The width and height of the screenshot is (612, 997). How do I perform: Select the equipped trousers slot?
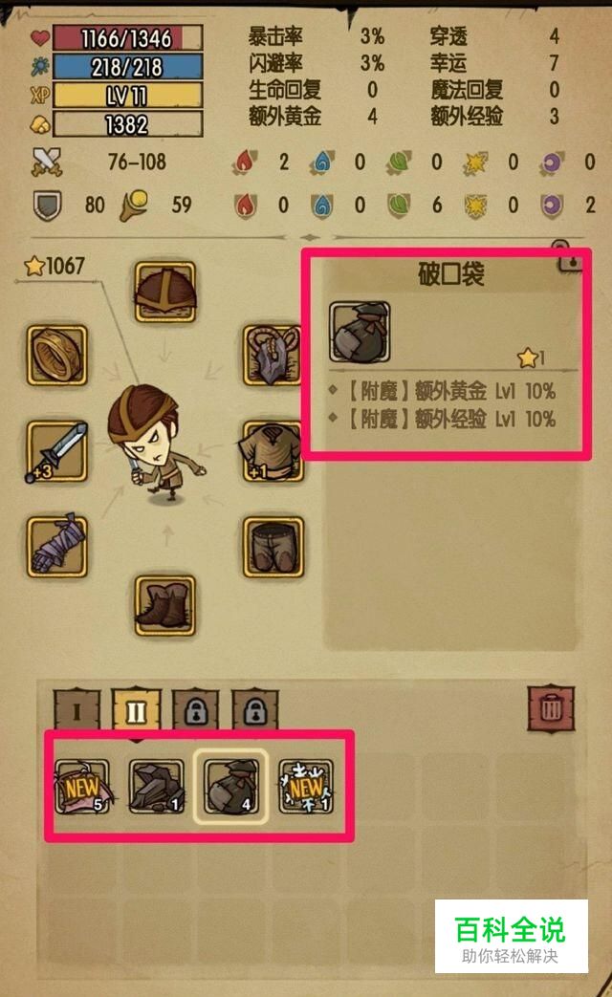pos(273,547)
